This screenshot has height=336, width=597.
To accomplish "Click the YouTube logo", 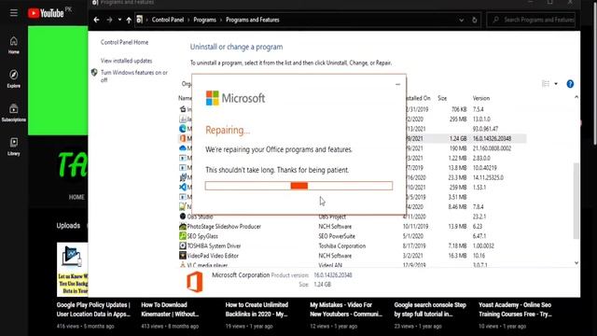I will pos(46,13).
